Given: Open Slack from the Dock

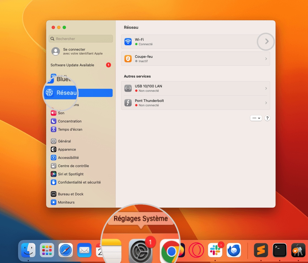Looking at the screenshot, I should point(215,250).
